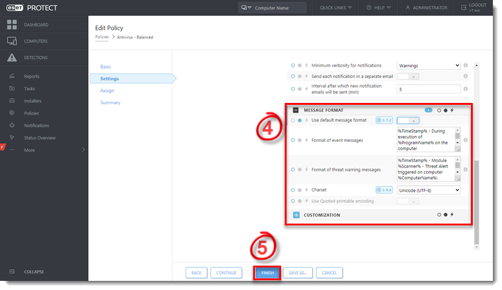Open the Dashboard icon in sidebar

(x=12, y=24)
